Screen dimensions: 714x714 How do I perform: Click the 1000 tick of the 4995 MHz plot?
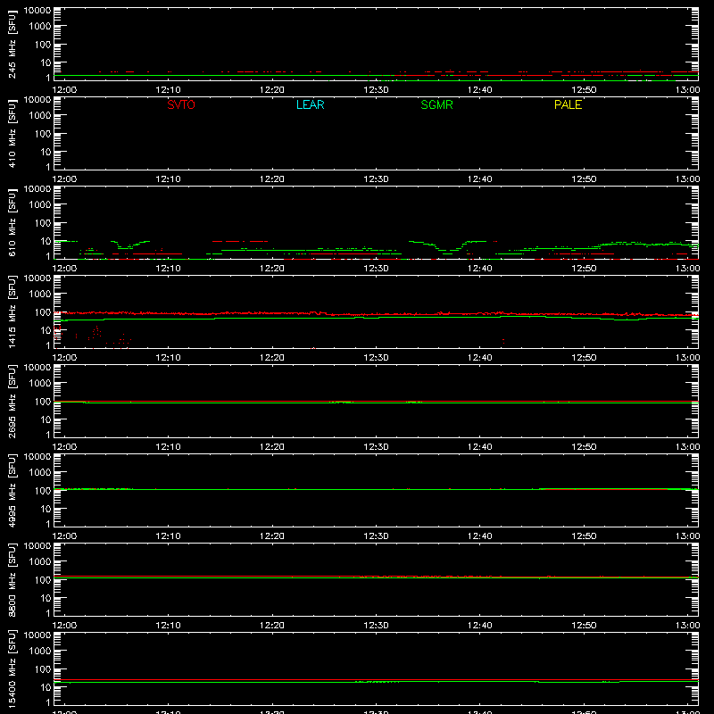40,473
